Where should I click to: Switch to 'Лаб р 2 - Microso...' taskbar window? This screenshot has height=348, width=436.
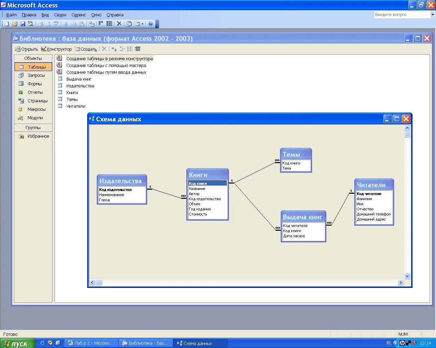pyautogui.click(x=91, y=343)
